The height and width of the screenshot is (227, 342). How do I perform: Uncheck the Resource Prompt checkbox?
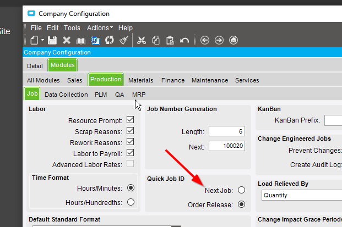tap(130, 120)
